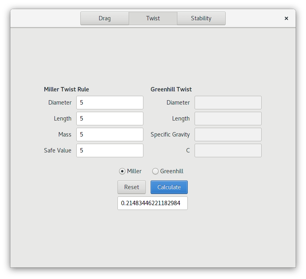This screenshot has height=279, width=306.
Task: Click the Mass label
Action: [x=65, y=135]
